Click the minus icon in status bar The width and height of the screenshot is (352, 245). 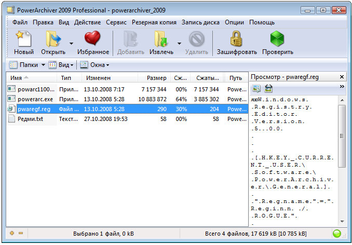21,234
